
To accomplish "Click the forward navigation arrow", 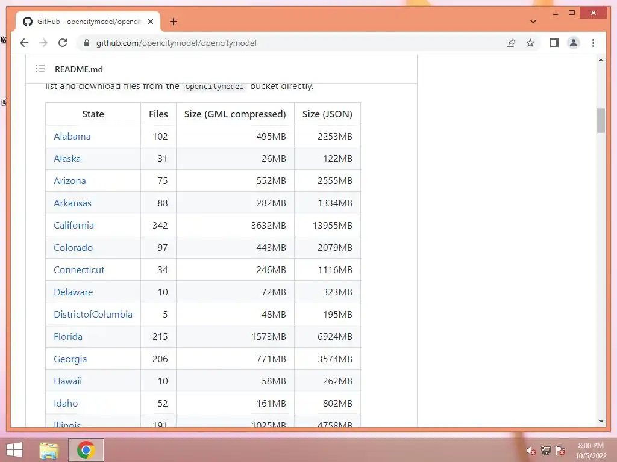I will point(43,43).
